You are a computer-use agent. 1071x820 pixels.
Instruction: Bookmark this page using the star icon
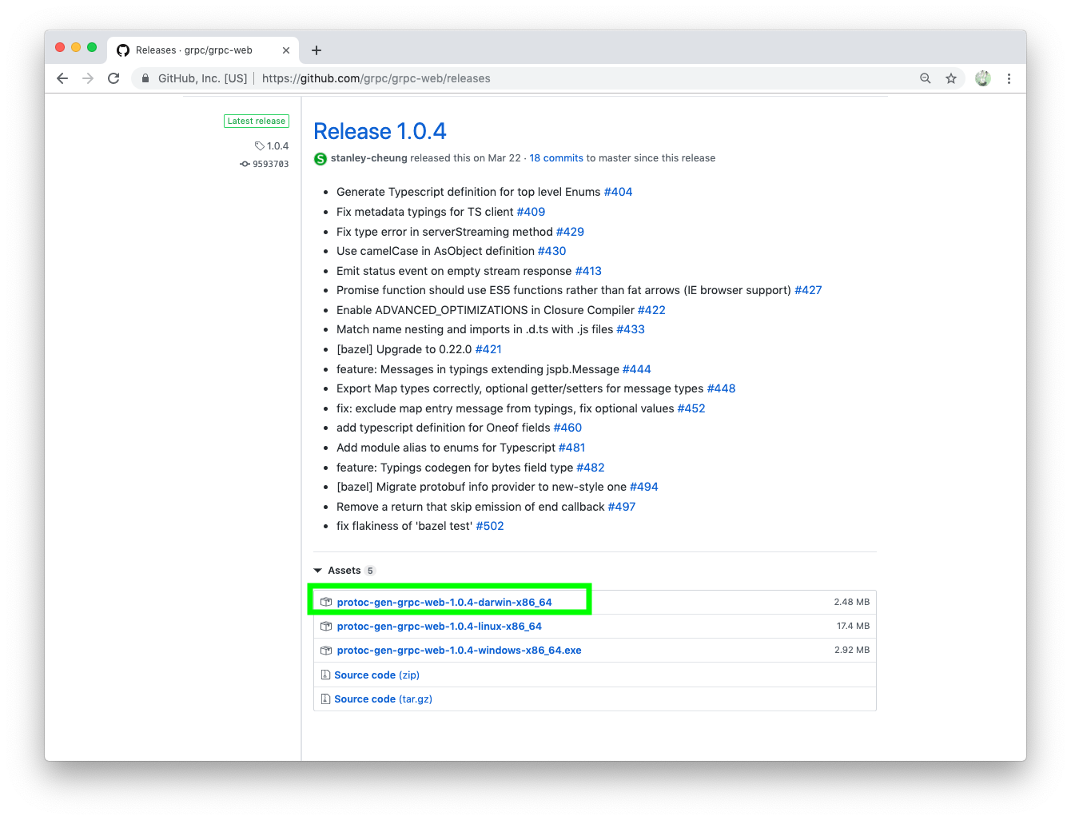click(x=951, y=78)
